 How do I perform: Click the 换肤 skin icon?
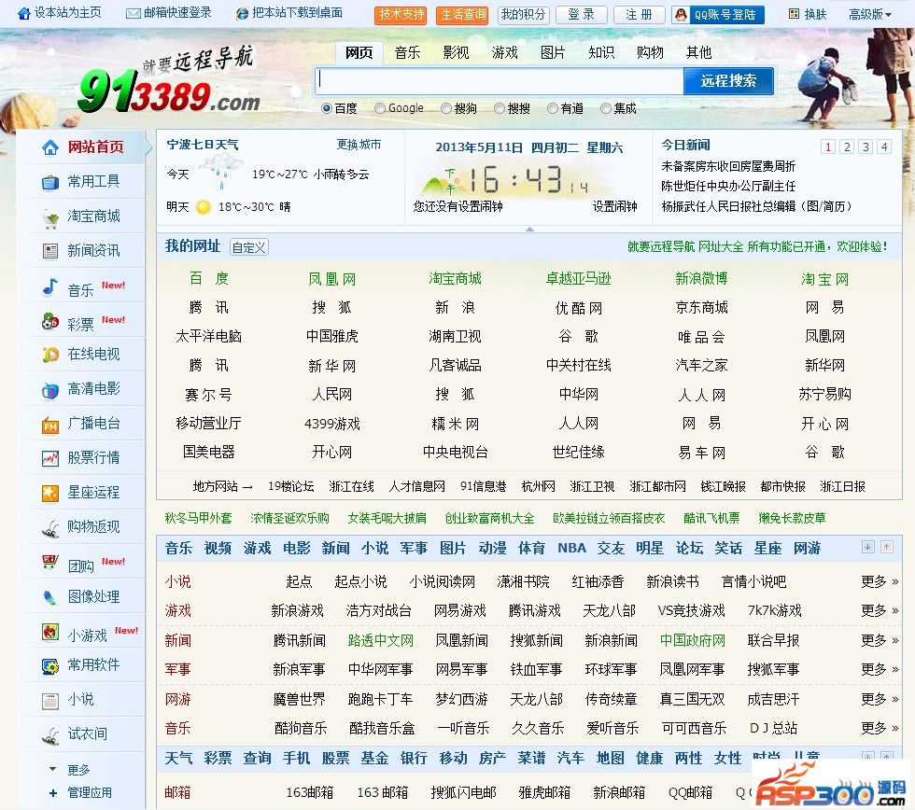point(794,13)
